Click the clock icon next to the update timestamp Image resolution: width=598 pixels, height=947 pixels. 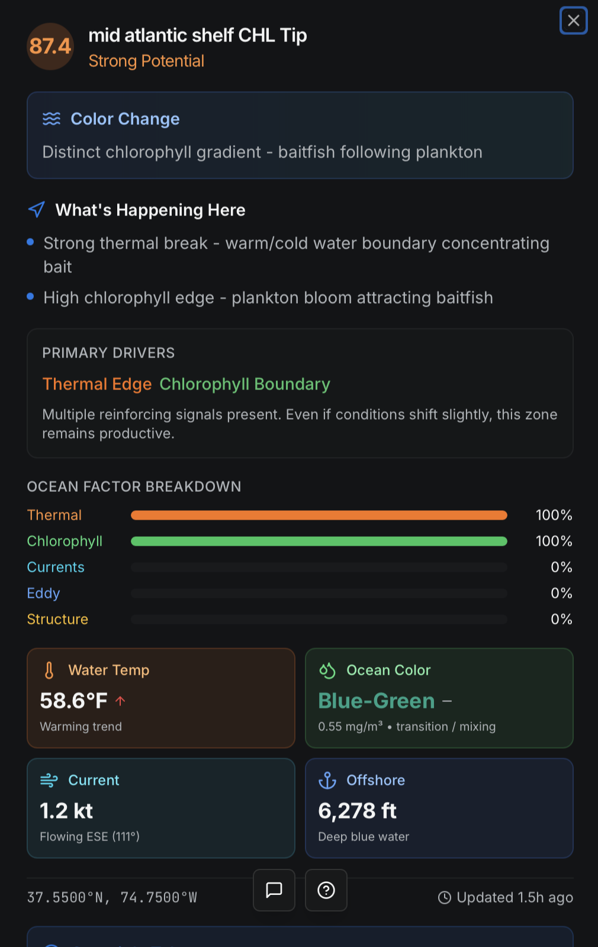tap(445, 897)
